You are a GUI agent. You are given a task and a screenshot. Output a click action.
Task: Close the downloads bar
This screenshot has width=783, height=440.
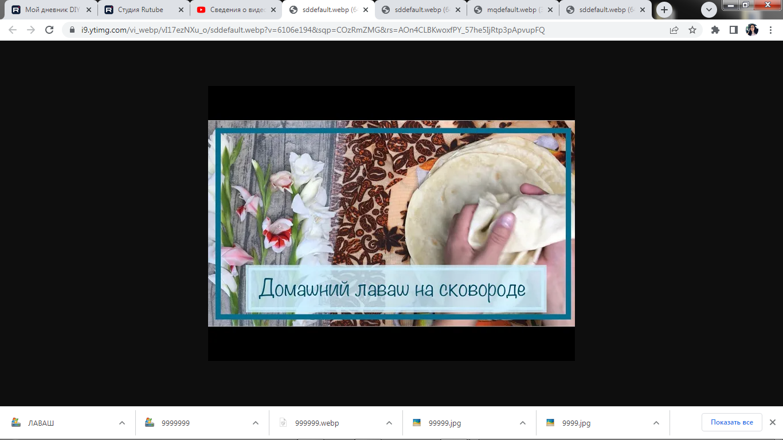772,422
